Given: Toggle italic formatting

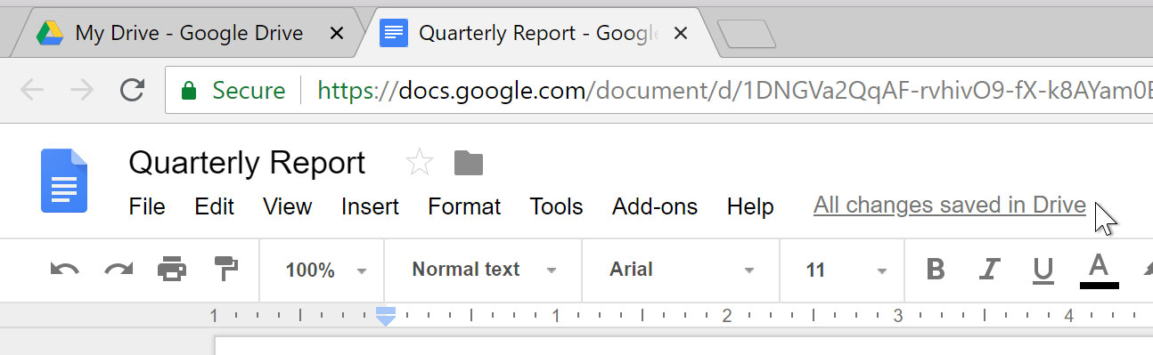Looking at the screenshot, I should (x=989, y=270).
